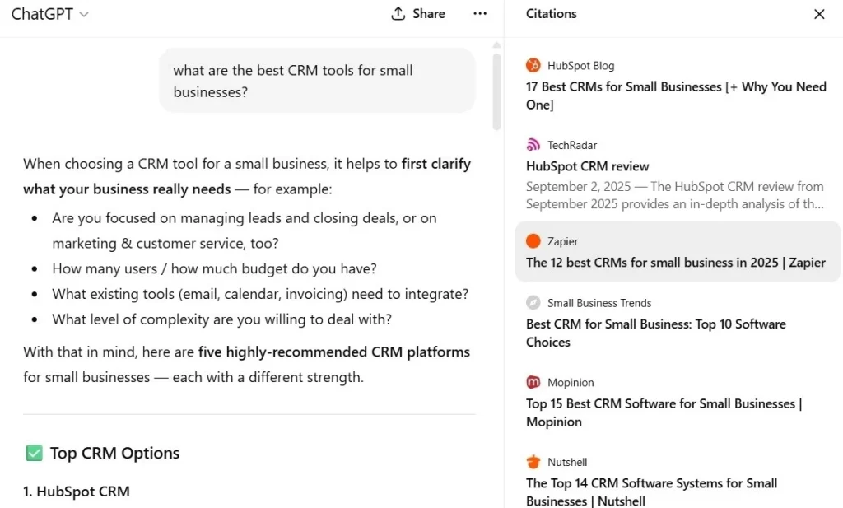
Task: Open the 17 Best CRMs for Small Businesses citation
Action: (676, 96)
